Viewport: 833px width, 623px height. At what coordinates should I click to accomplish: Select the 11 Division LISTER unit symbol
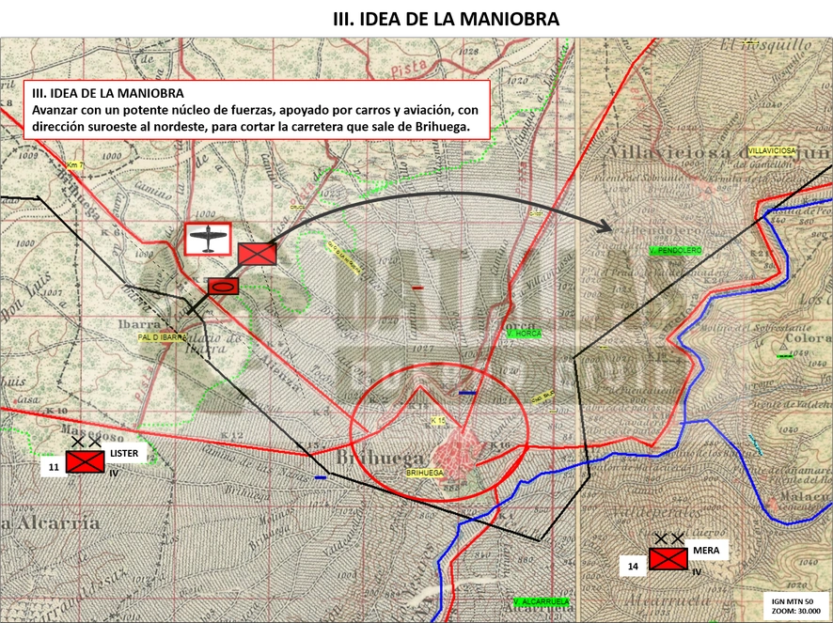85,461
